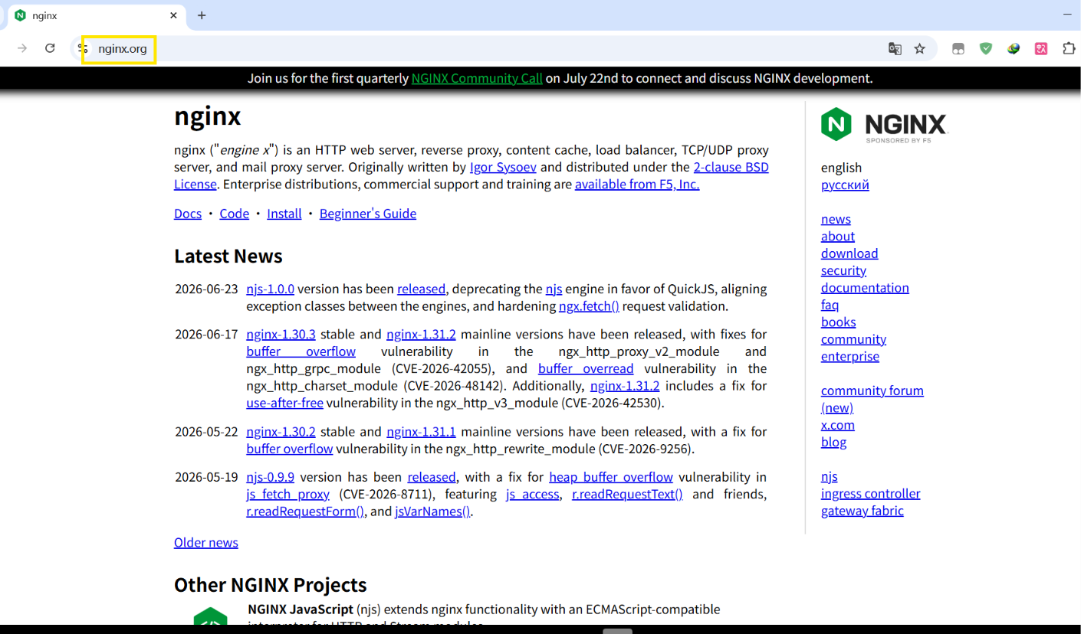The width and height of the screenshot is (1081, 634).
Task: Open the nginx-1.31.1 mainline link
Action: pyautogui.click(x=421, y=431)
